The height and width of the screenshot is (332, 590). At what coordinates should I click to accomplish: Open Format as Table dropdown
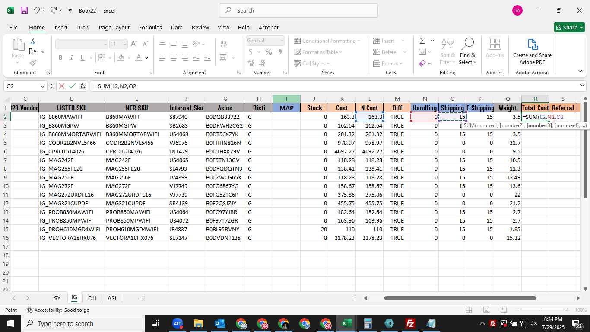[318, 52]
